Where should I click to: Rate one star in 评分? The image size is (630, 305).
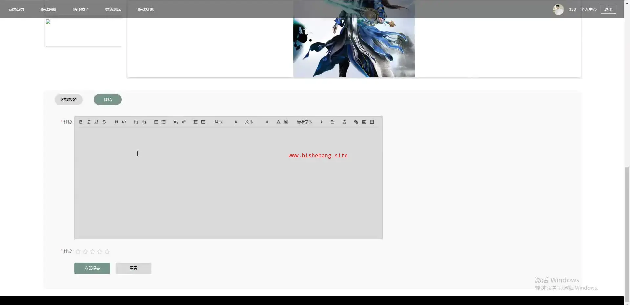point(78,251)
